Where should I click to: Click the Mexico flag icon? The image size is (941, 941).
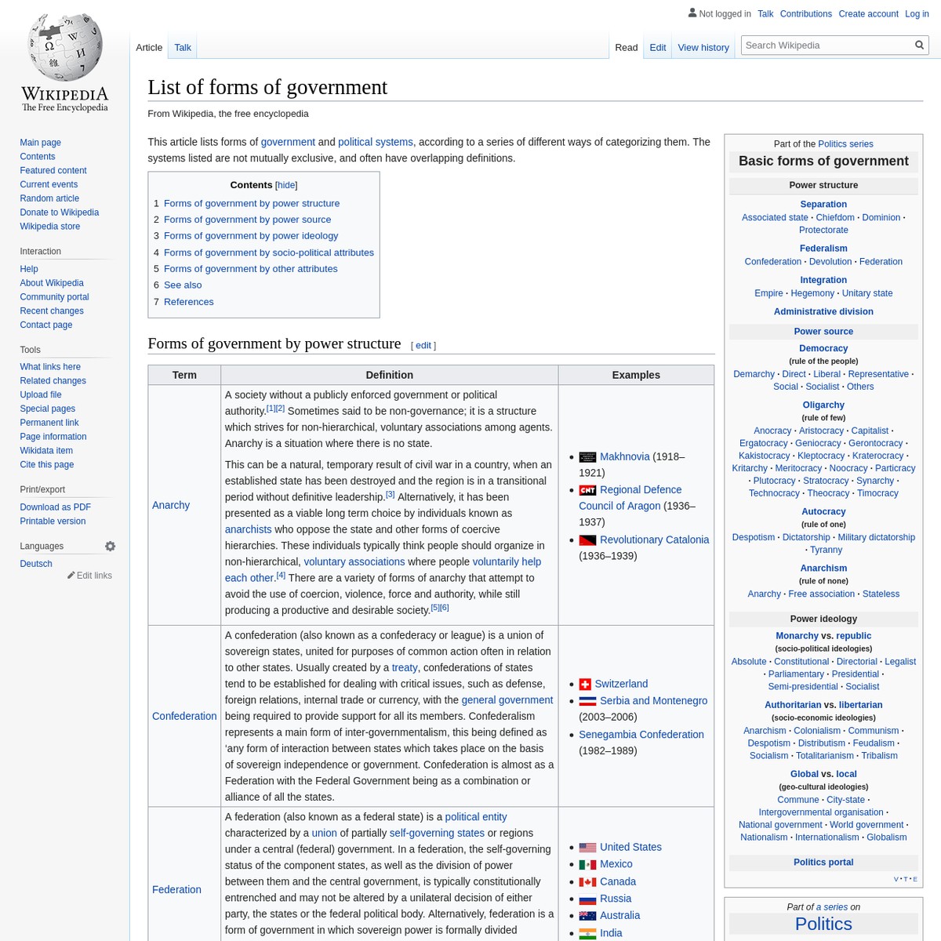click(587, 865)
